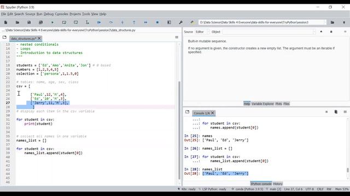
Task: Open Help pane options menu
Action: pyautogui.click(x=345, y=32)
